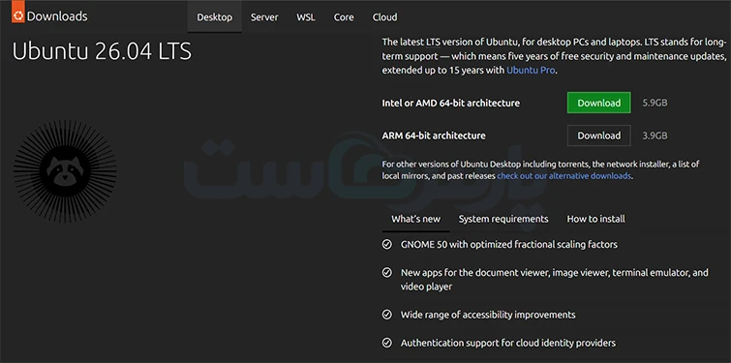Open the Desktop downloads tab
The image size is (731, 363).
(x=214, y=17)
